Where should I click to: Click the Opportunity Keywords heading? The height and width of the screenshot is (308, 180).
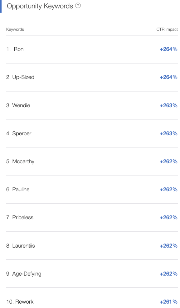tap(40, 6)
